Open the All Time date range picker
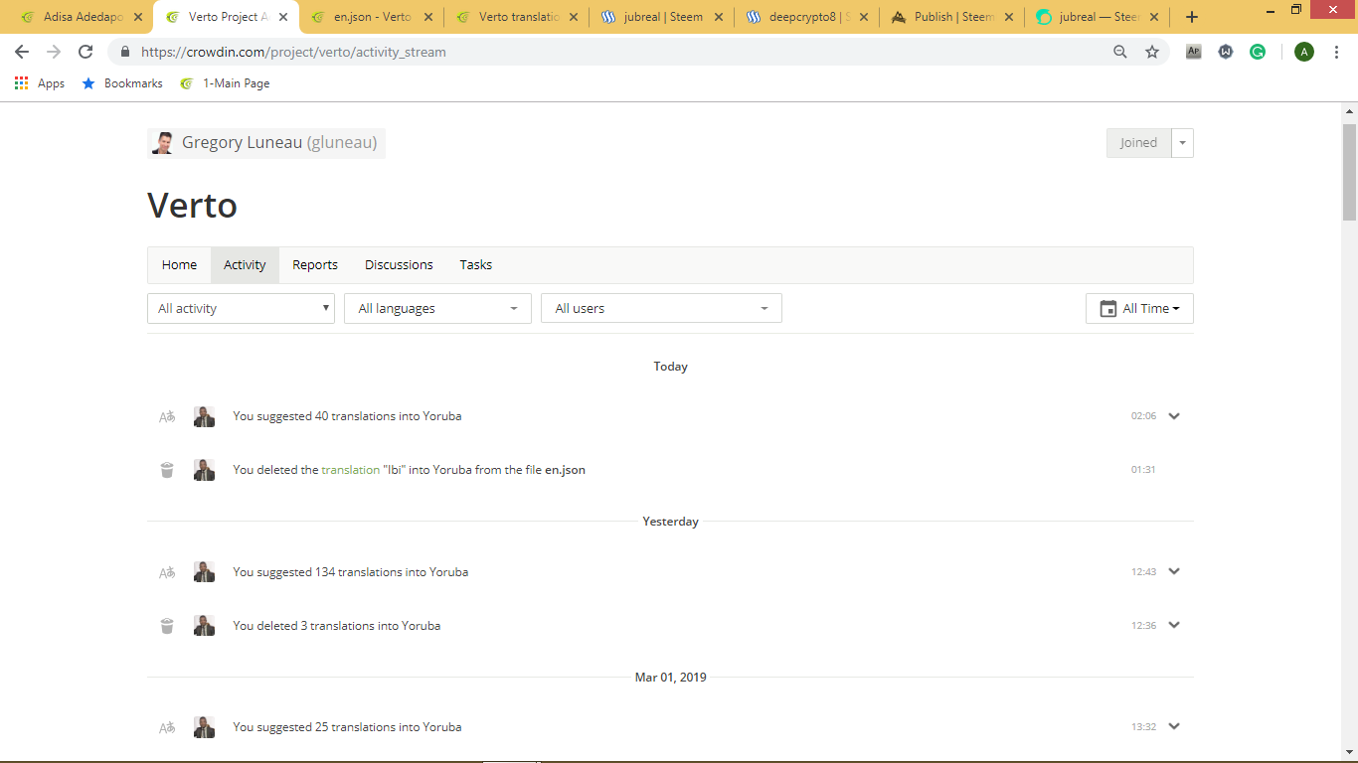 pos(1139,309)
